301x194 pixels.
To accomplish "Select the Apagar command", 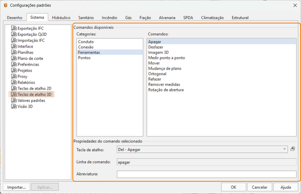I will pos(222,42).
